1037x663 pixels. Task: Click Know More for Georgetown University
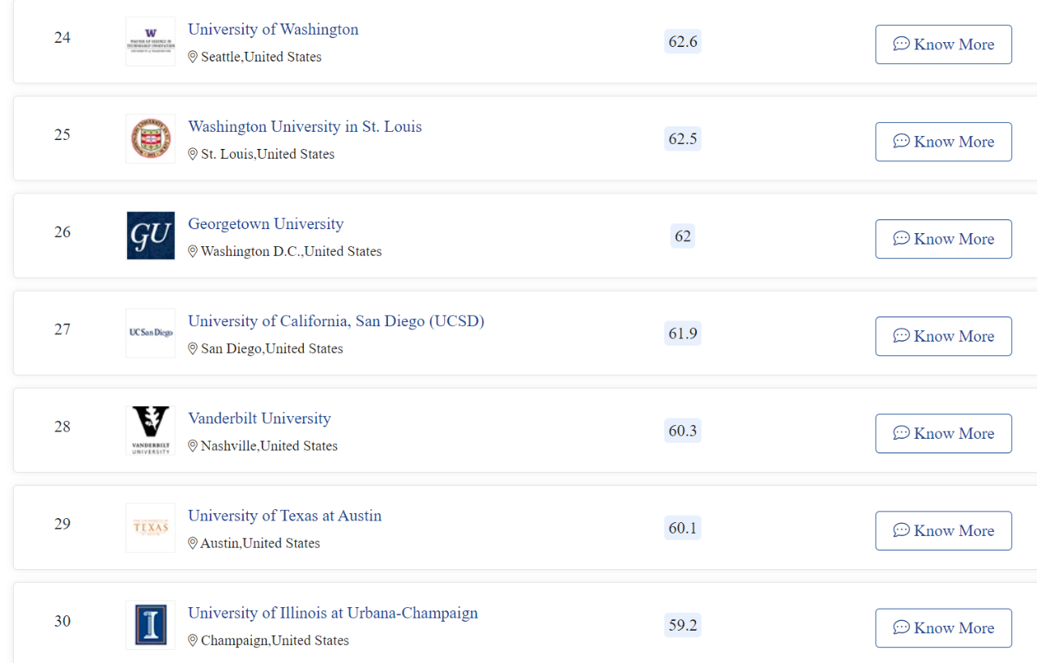click(x=943, y=239)
